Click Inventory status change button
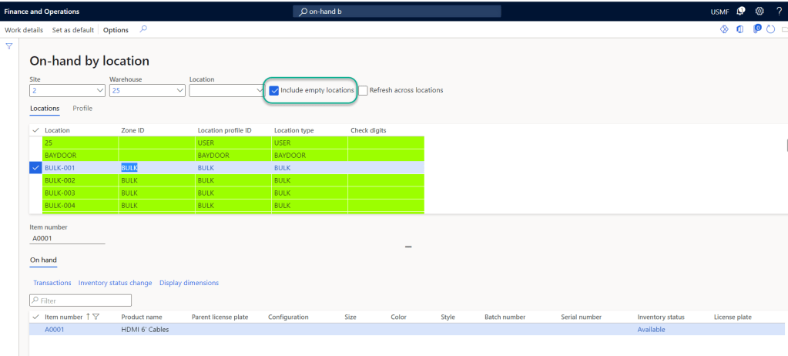Viewport: 788px width, 356px height. [x=115, y=283]
